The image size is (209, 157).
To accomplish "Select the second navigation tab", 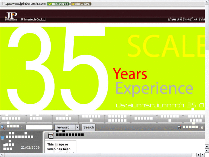I will (x=39, y=118).
